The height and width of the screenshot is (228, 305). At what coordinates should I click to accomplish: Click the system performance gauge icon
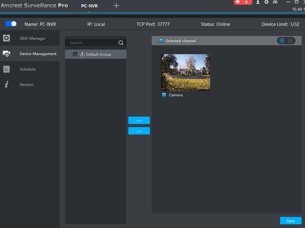[x=275, y=3]
